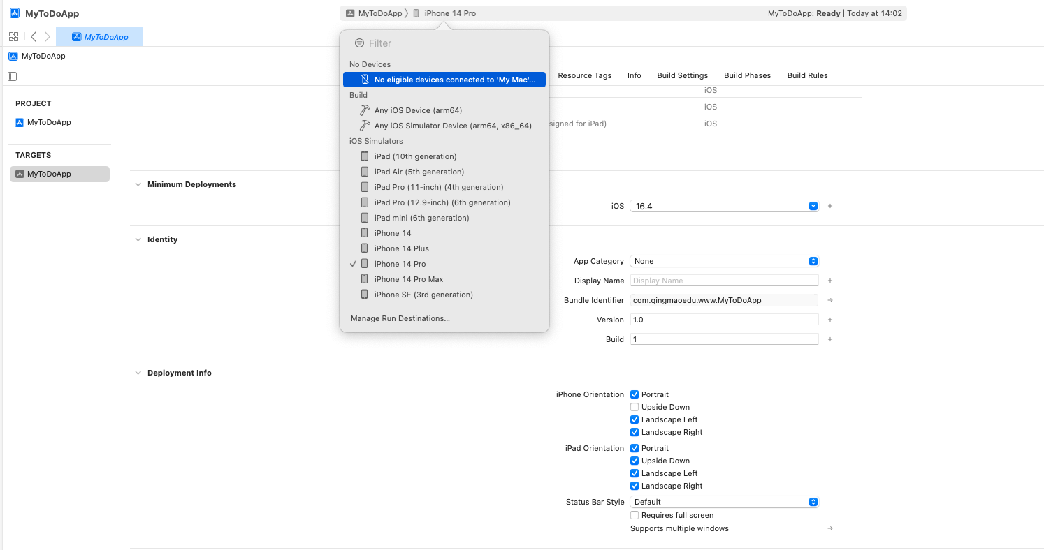Open Manage Run Destinations…
Screen dimensions: 1044x550
[400, 318]
